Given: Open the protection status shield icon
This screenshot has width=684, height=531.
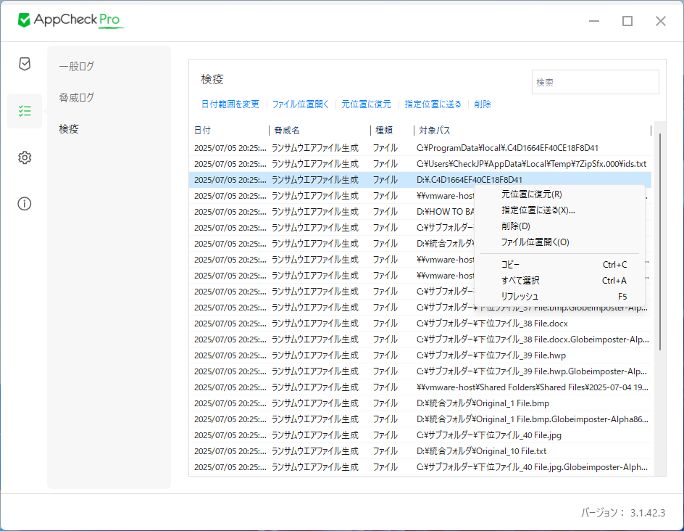Looking at the screenshot, I should click(25, 64).
